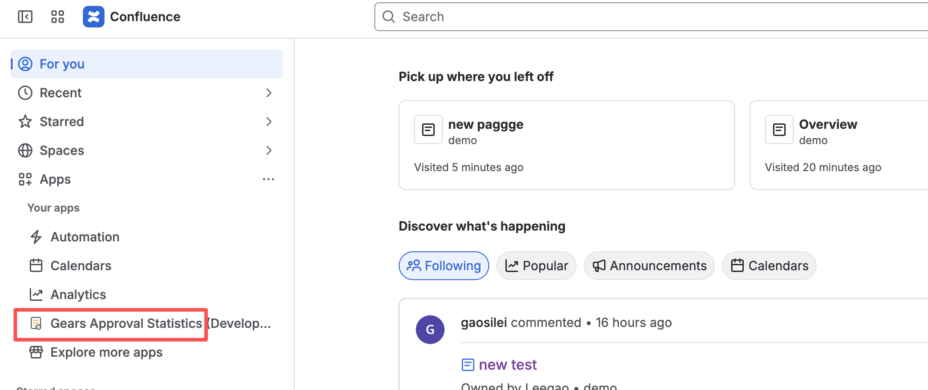Click the Gears Approval Statistics app icon
Viewport: 928px width, 390px height.
pyautogui.click(x=36, y=323)
